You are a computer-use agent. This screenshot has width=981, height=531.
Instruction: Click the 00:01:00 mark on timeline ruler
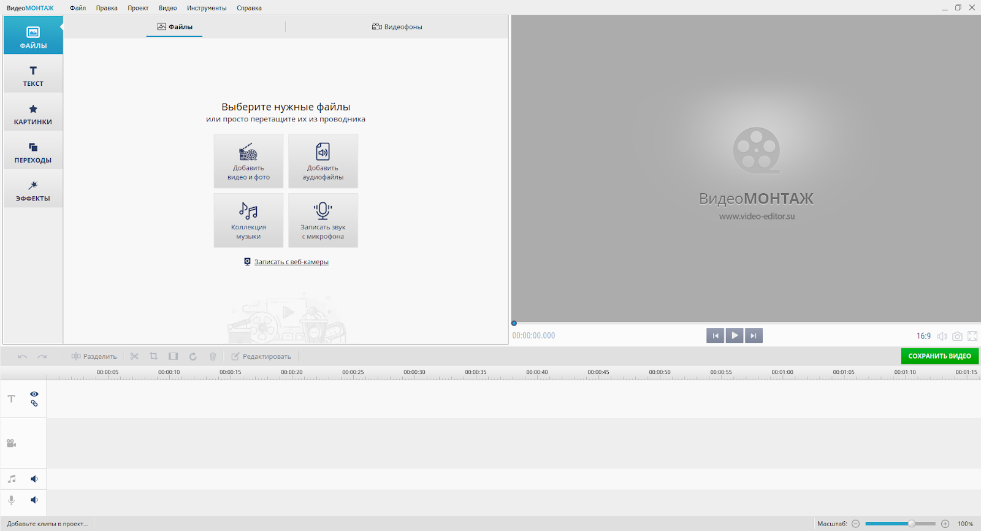[x=782, y=372]
